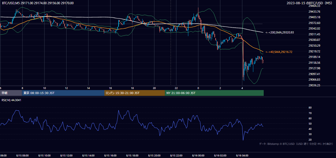Click the RSI(14) 44.3041 indicator label

pyautogui.click(x=11, y=100)
